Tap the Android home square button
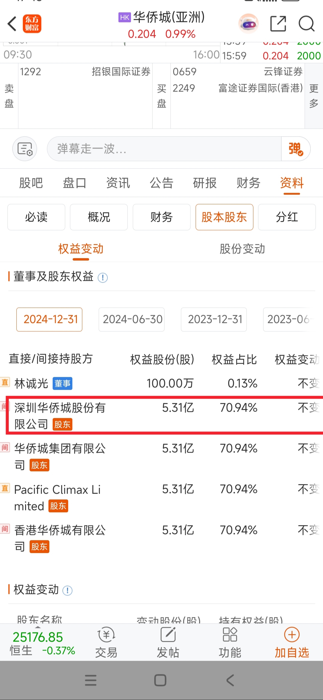The height and width of the screenshot is (700, 323). click(x=160, y=680)
